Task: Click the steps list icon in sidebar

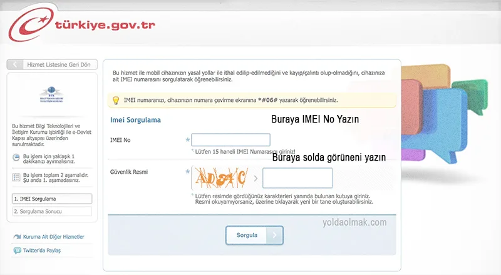Action: pos(16,177)
